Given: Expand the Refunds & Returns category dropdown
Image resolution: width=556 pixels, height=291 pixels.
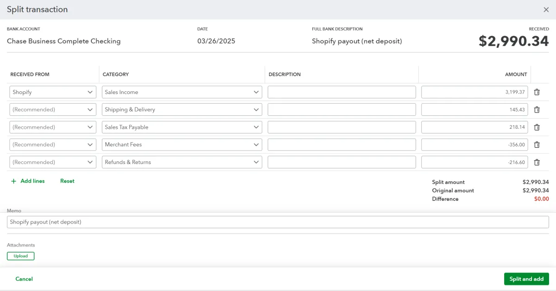Looking at the screenshot, I should pos(256,162).
